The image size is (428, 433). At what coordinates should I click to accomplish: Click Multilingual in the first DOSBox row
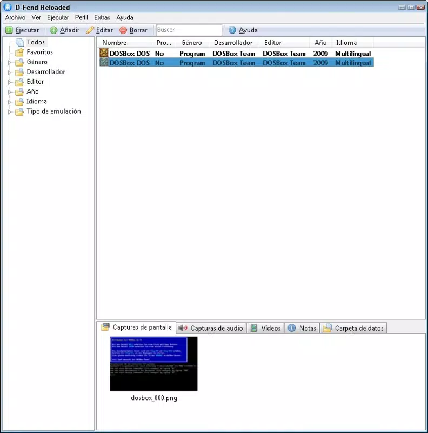(x=353, y=53)
